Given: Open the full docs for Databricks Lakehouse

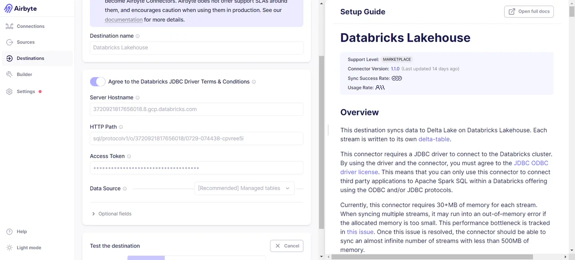Looking at the screenshot, I should [529, 11].
